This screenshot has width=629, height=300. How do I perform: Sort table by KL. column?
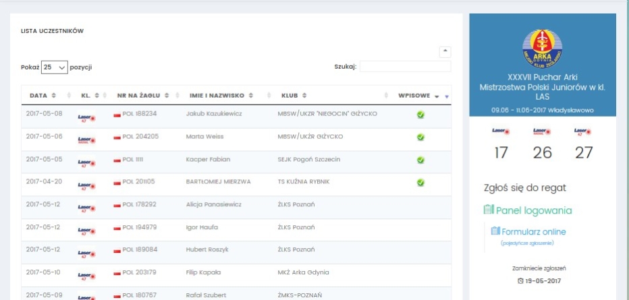pos(90,96)
